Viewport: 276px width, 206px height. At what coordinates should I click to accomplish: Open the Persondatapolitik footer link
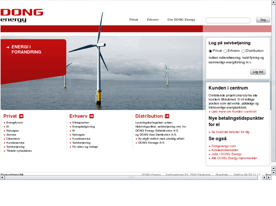pyautogui.click(x=12, y=175)
